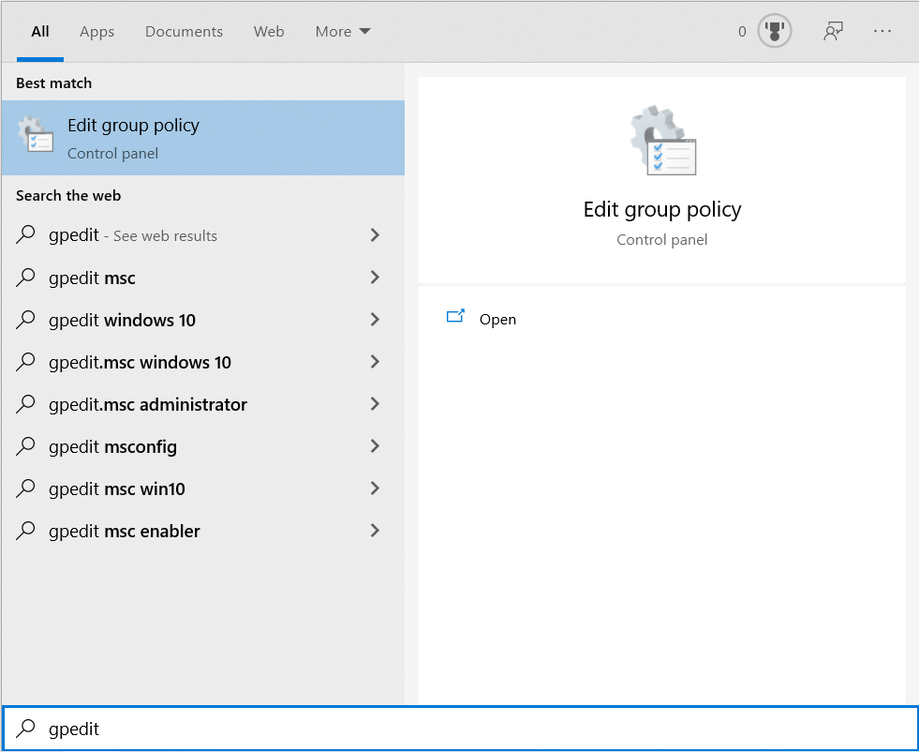Click the Open action link
This screenshot has width=919, height=752.
click(497, 319)
